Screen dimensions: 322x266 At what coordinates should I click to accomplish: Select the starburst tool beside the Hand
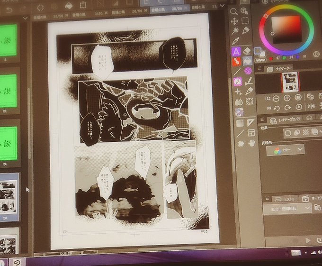coord(241,144)
